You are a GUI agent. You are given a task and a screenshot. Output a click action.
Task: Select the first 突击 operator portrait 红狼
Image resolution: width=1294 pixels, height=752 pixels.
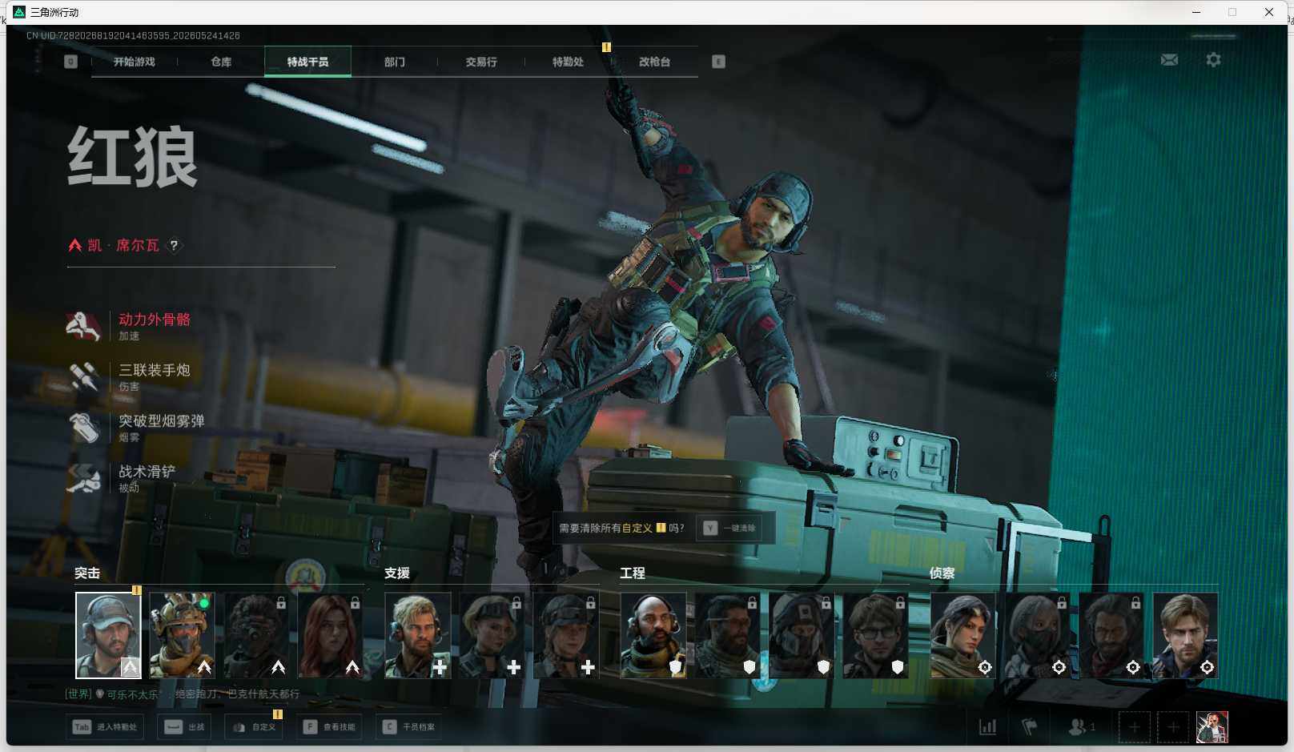pos(108,636)
